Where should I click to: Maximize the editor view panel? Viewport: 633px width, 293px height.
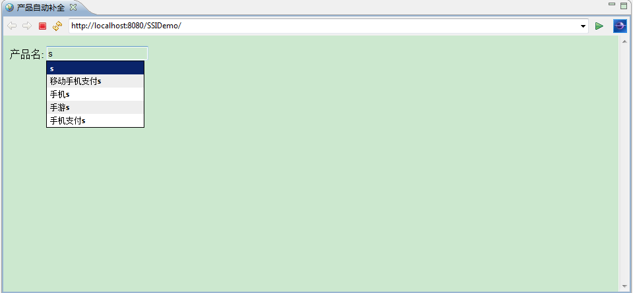pos(624,6)
